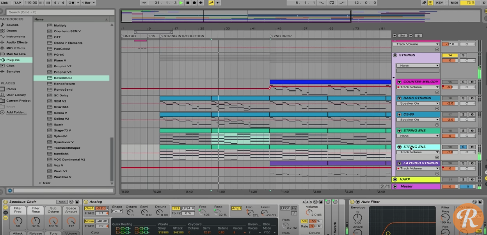Image resolution: width=487 pixels, height=235 pixels.
Task: Unfold the HARP track
Action: click(x=395, y=180)
